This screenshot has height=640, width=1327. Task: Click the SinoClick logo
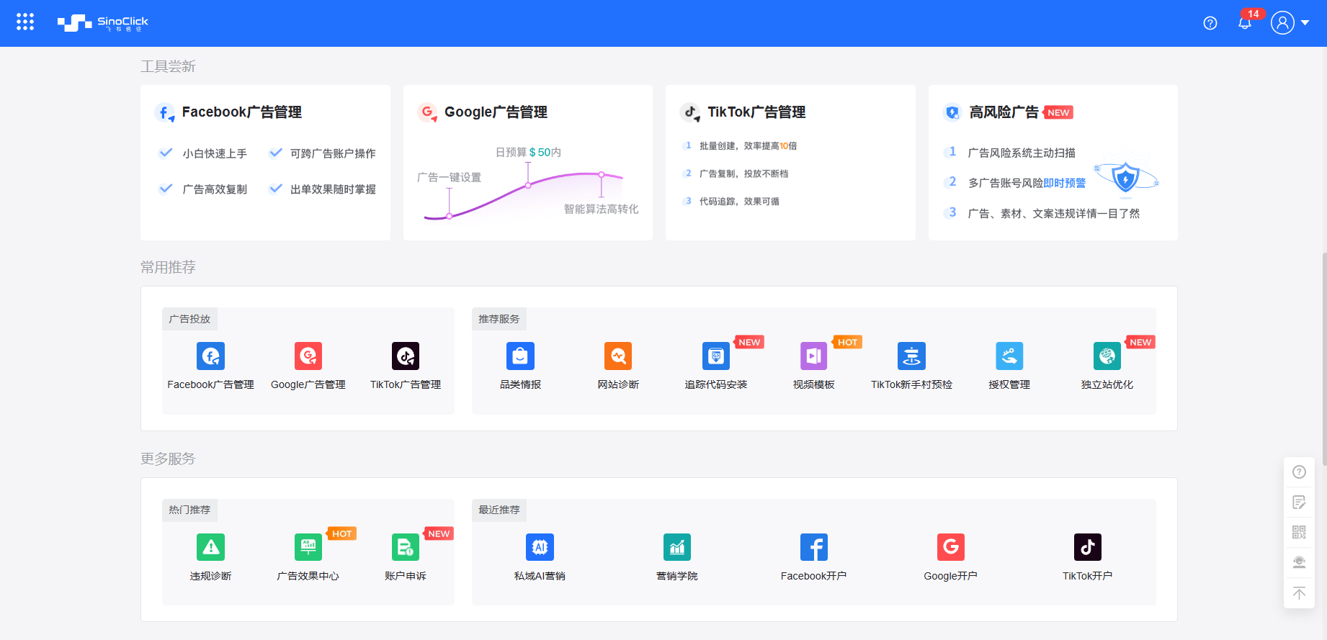[x=103, y=23]
